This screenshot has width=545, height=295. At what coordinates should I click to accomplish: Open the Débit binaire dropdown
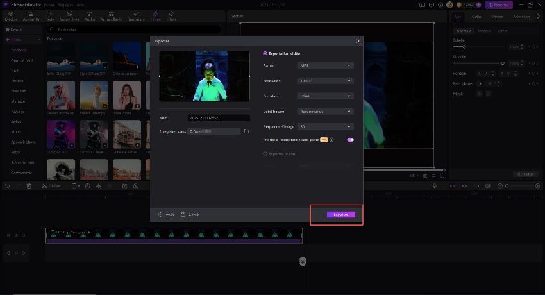click(x=325, y=111)
